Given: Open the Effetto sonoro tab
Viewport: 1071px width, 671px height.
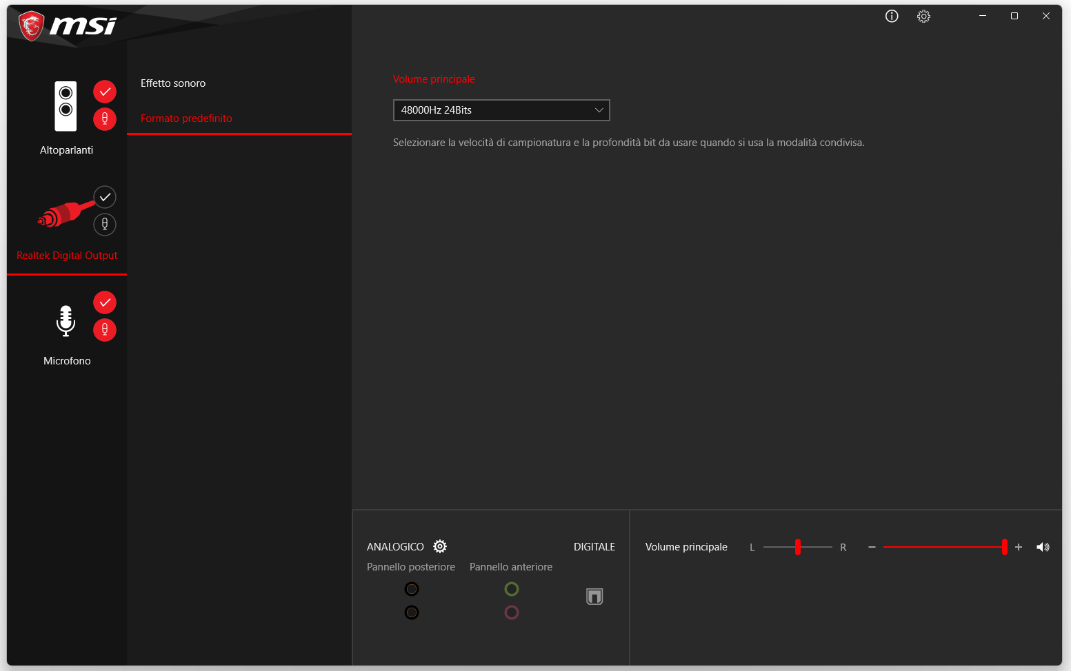Looking at the screenshot, I should pos(173,83).
